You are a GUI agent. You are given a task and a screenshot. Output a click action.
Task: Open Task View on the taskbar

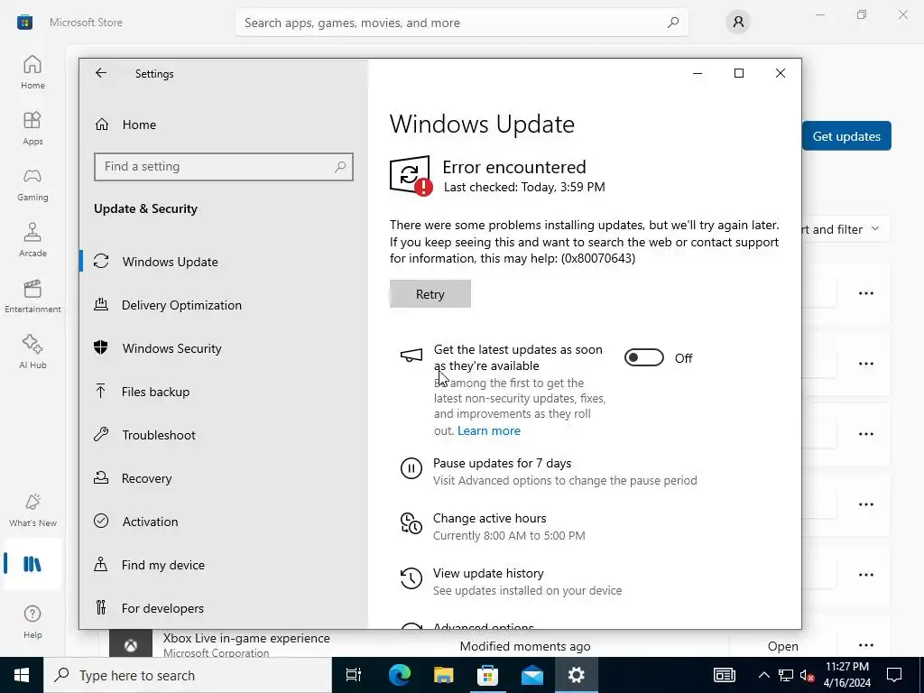coord(353,675)
